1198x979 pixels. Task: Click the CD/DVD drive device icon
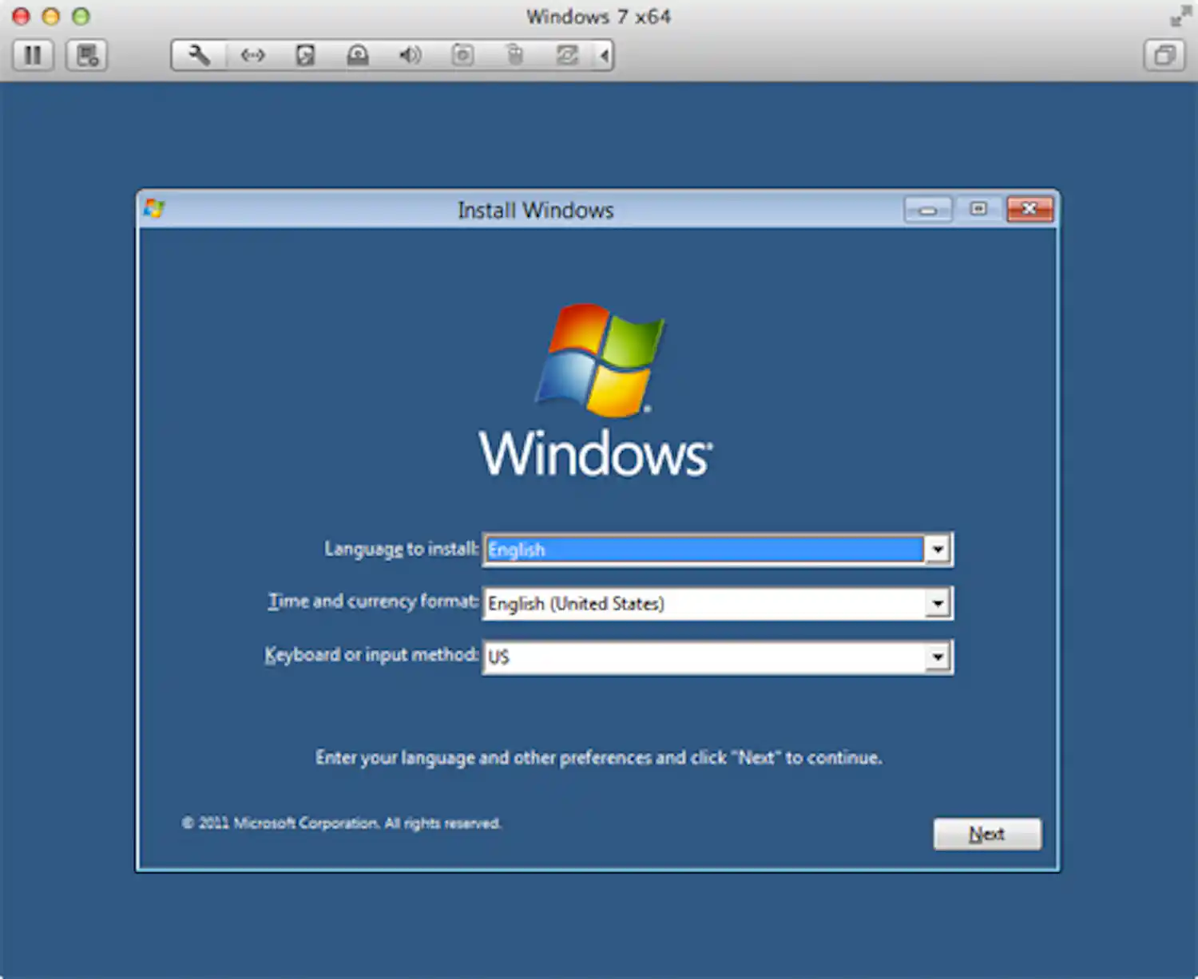[x=358, y=55]
